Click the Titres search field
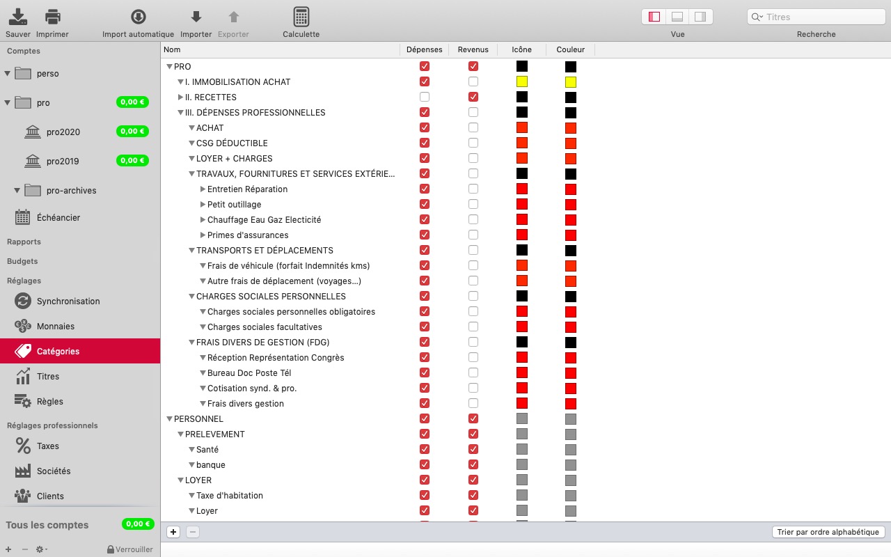Screen dimensions: 891x557 821,17
